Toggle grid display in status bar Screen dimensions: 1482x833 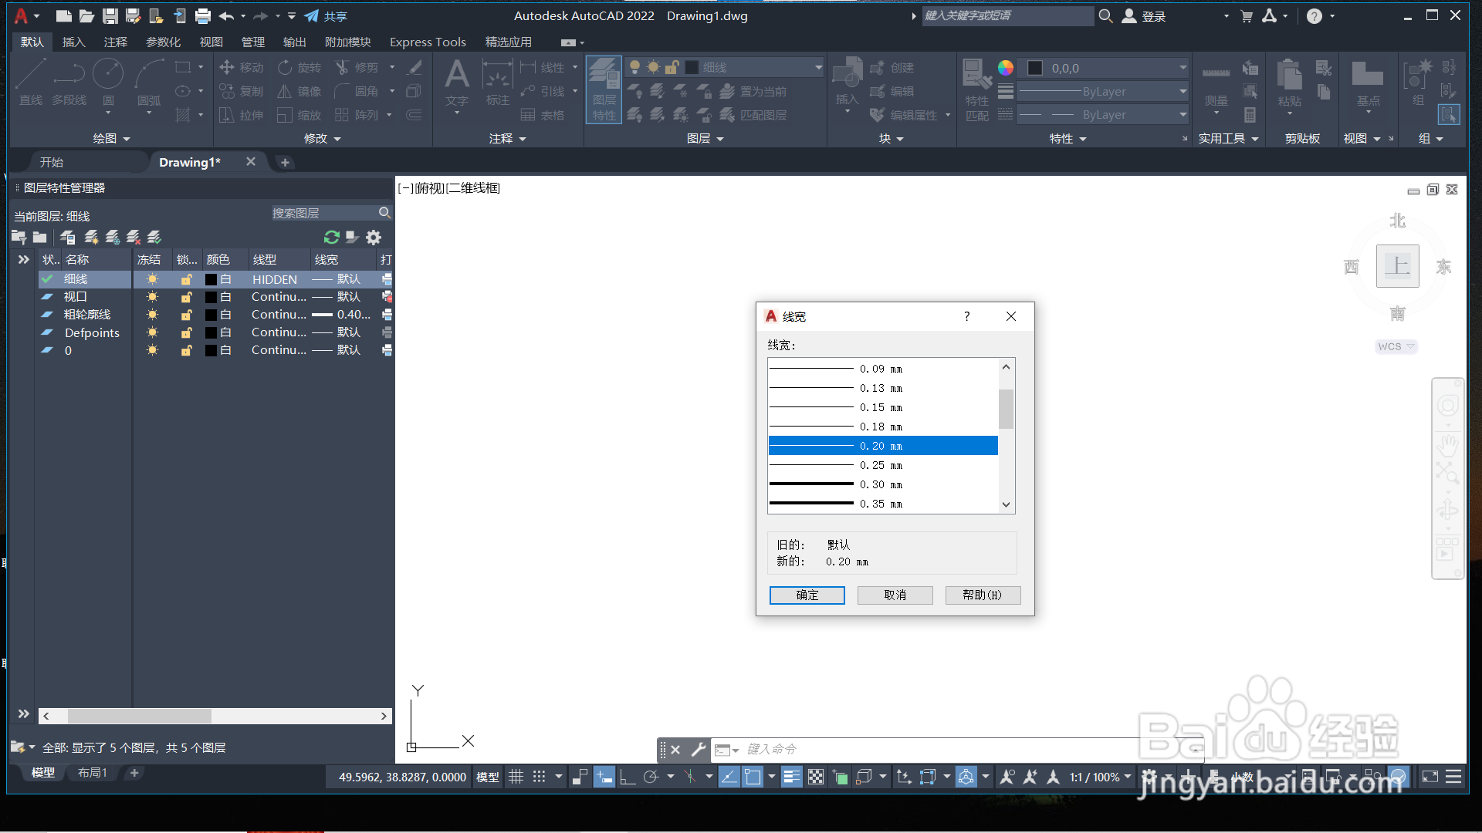point(516,777)
